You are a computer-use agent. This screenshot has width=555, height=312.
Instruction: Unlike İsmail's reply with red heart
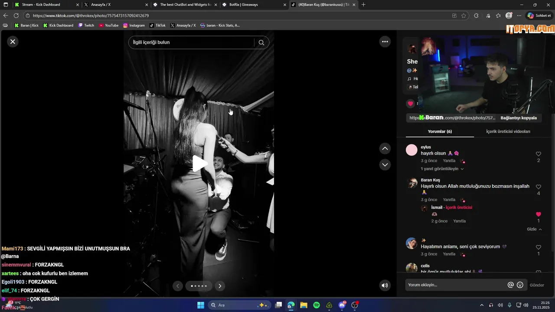tap(539, 214)
